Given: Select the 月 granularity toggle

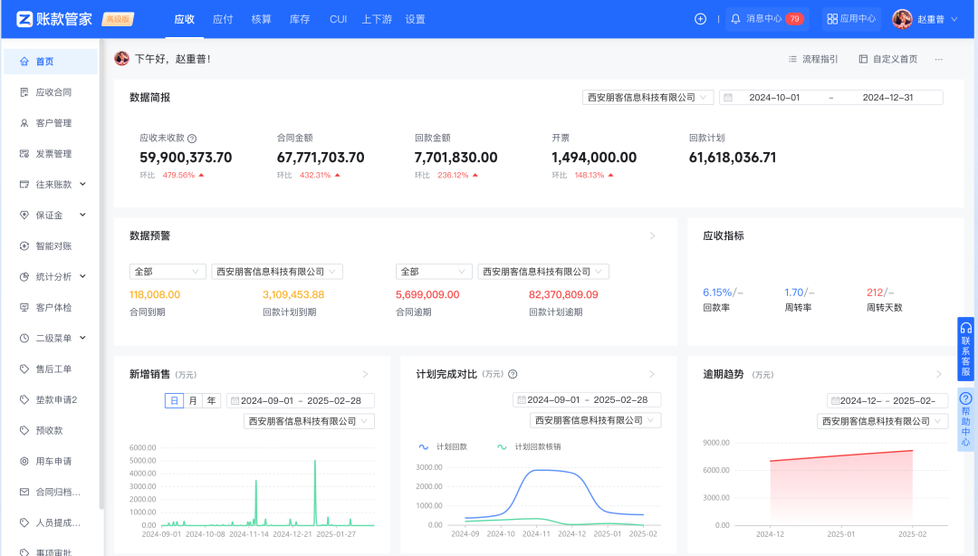Looking at the screenshot, I should 193,400.
